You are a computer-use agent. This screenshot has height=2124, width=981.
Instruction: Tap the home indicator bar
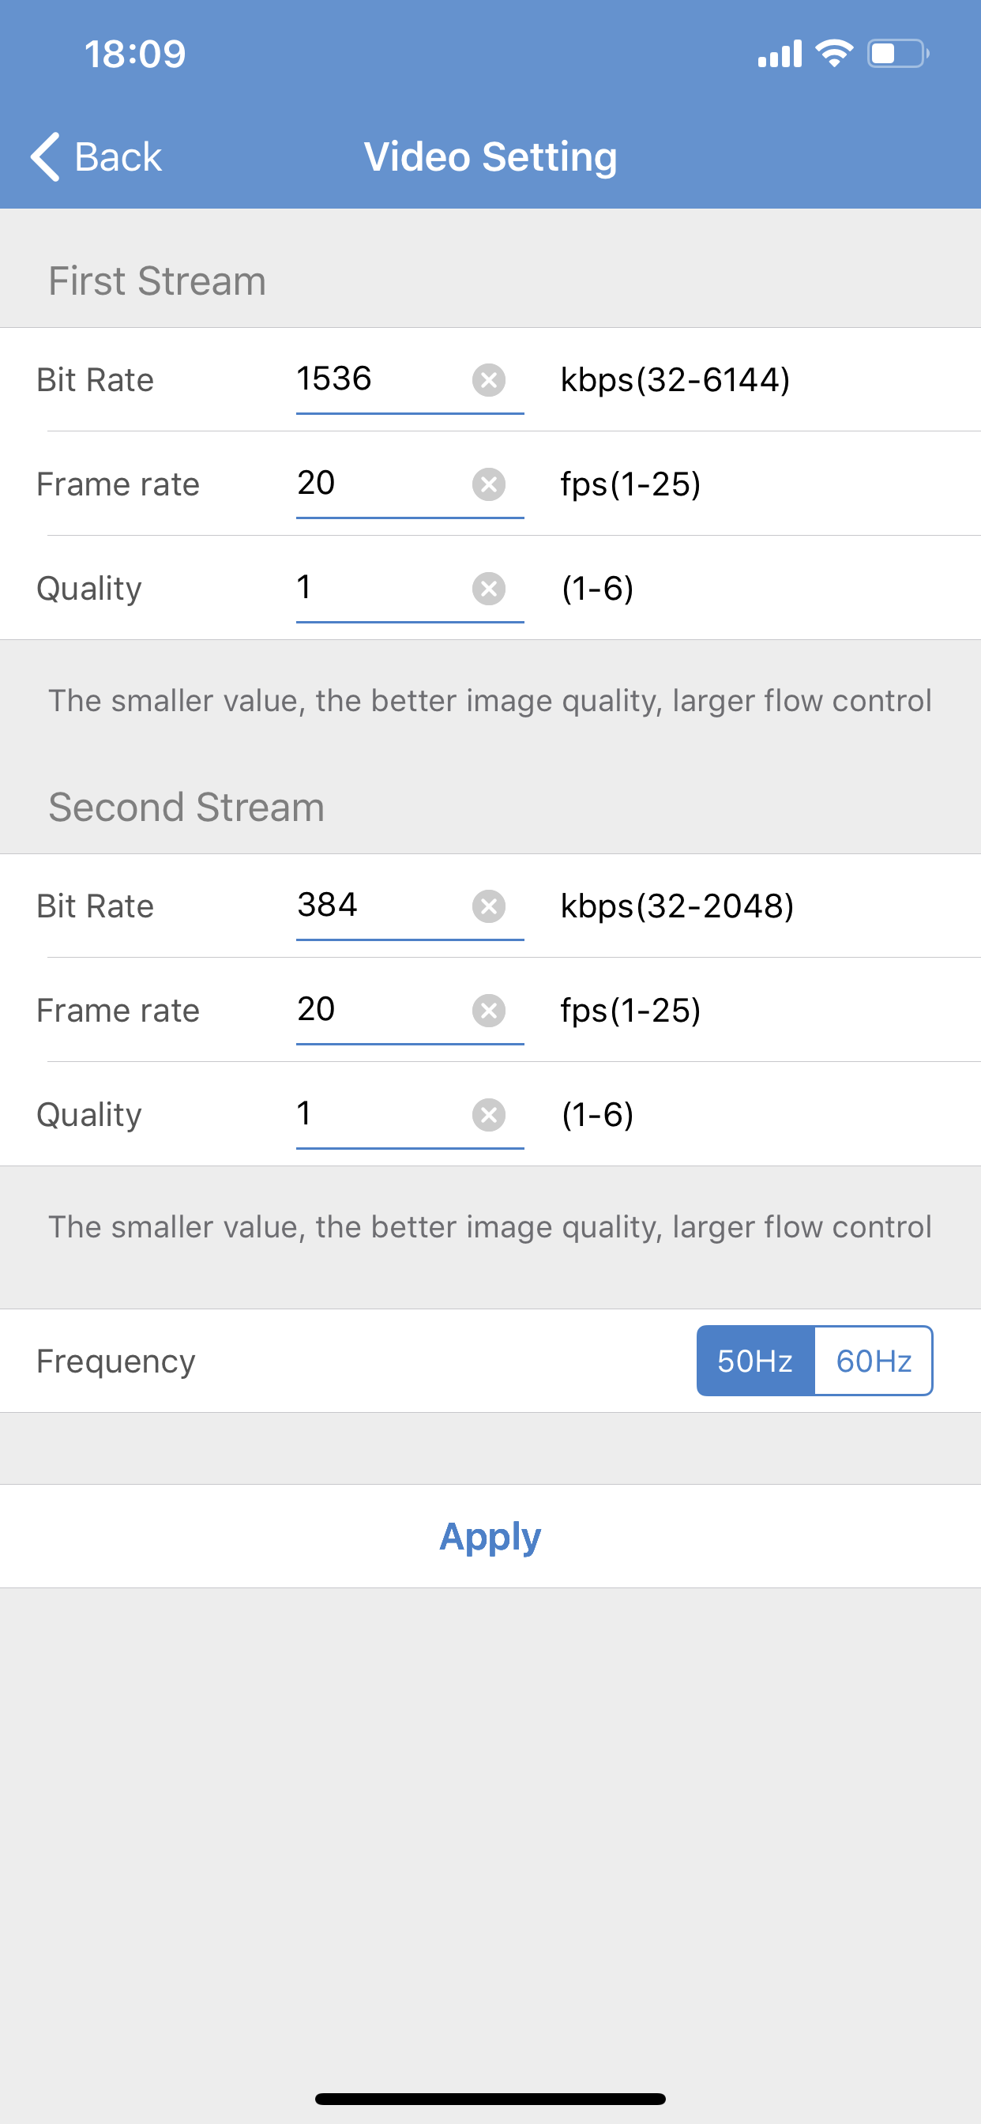click(x=490, y=2099)
